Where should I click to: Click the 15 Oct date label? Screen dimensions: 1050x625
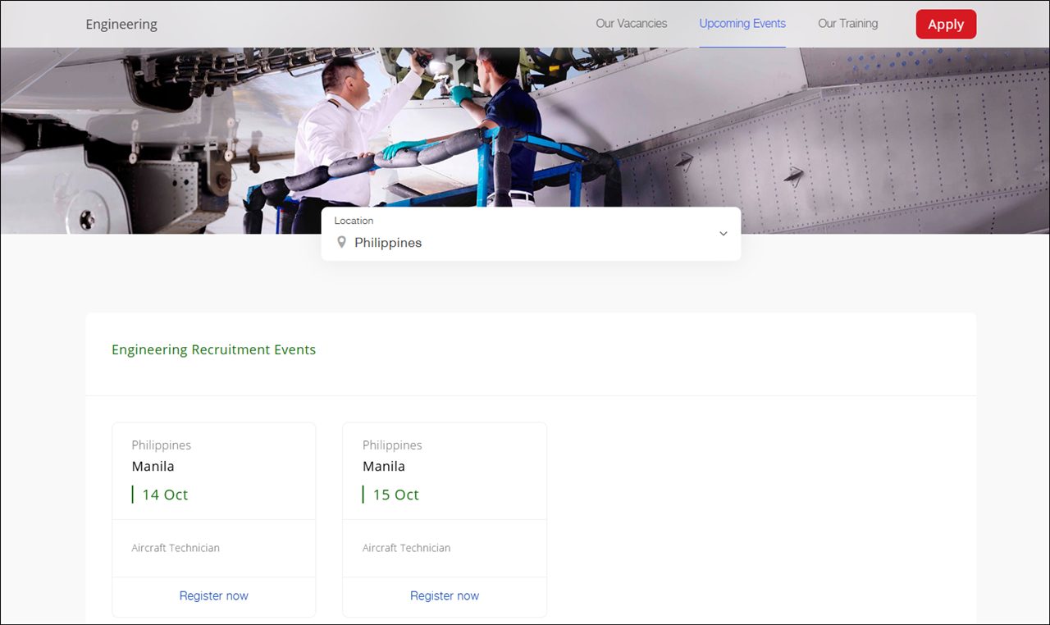[395, 495]
